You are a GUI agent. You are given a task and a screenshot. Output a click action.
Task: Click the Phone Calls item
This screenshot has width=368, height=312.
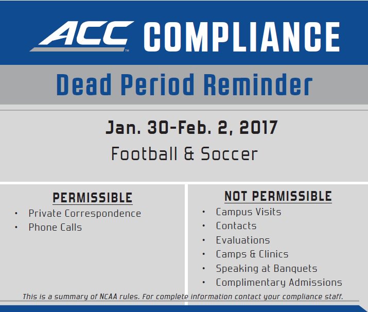55,227
